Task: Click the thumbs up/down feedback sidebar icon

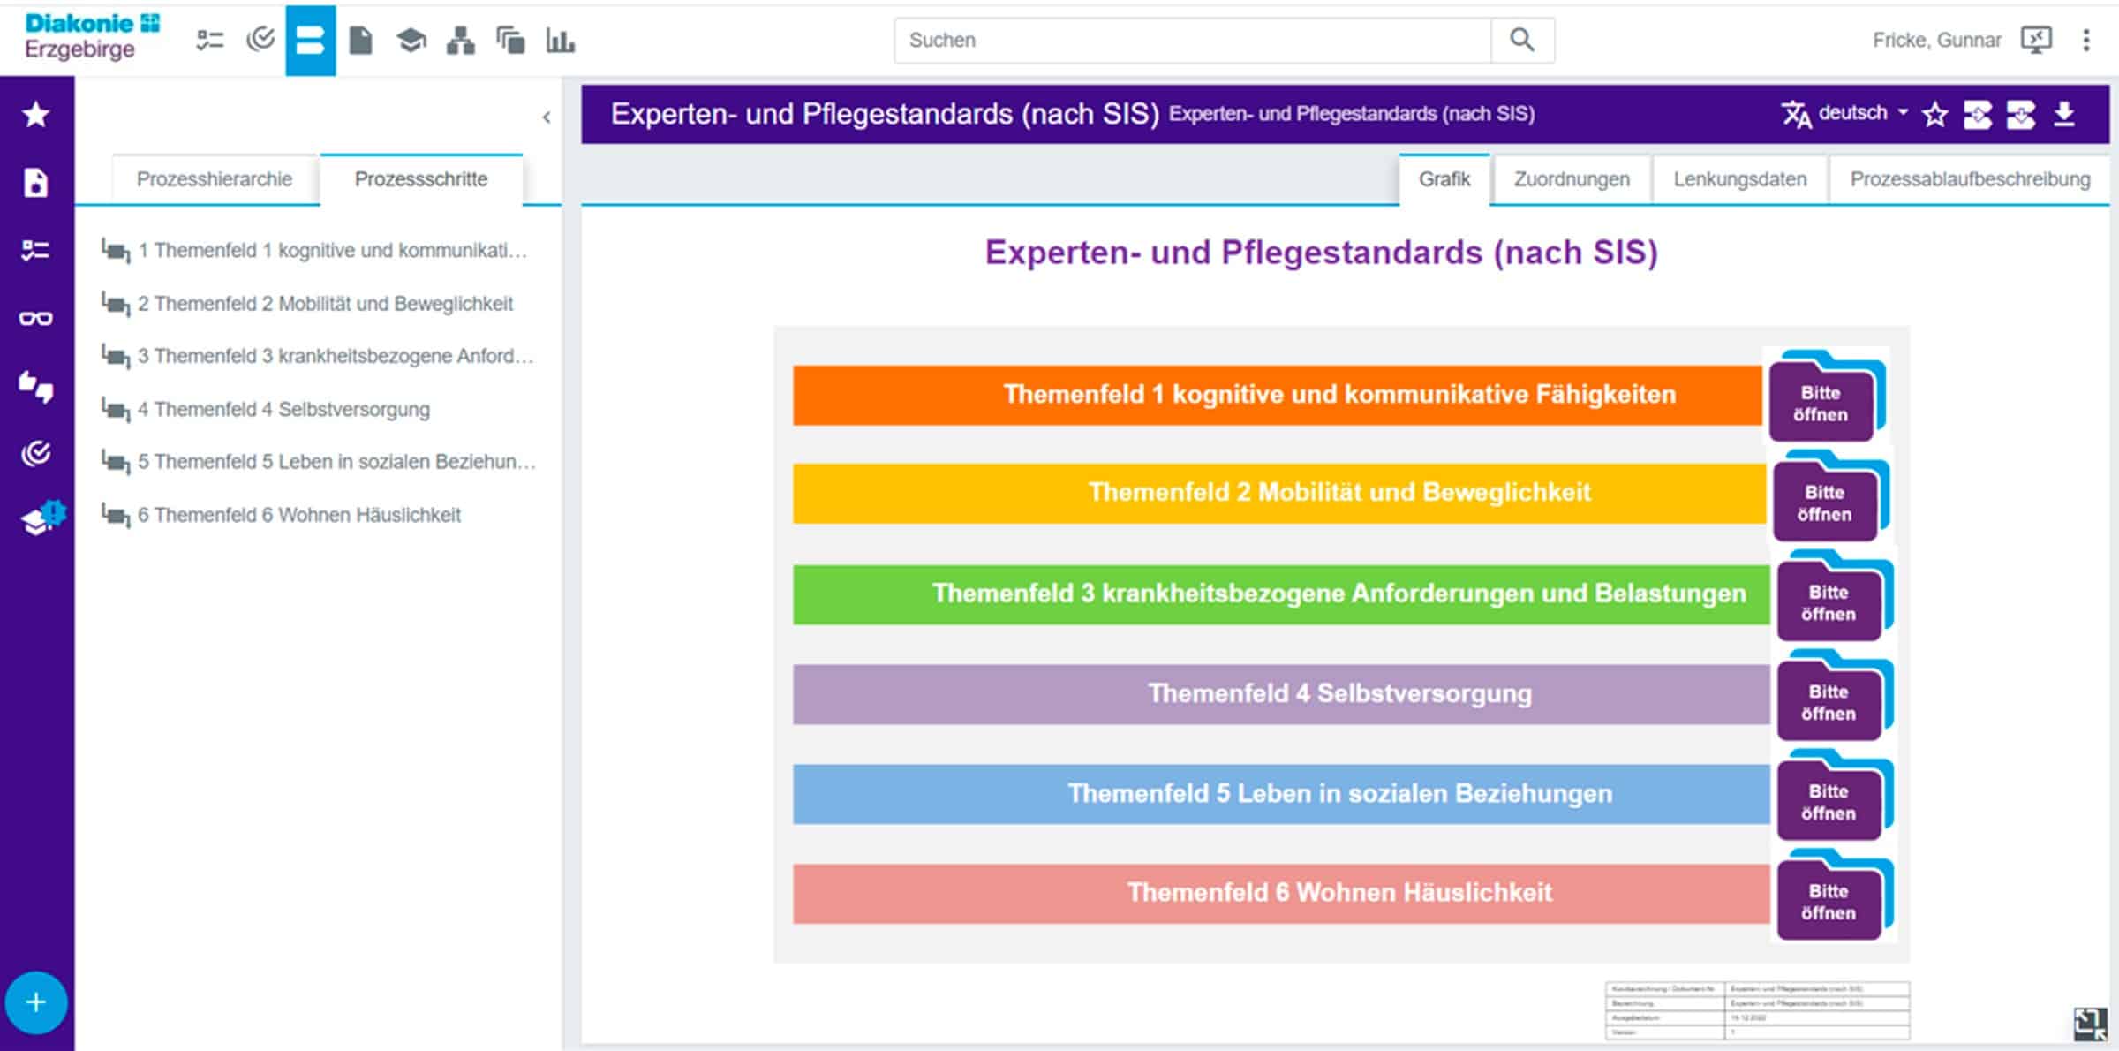Action: click(36, 386)
